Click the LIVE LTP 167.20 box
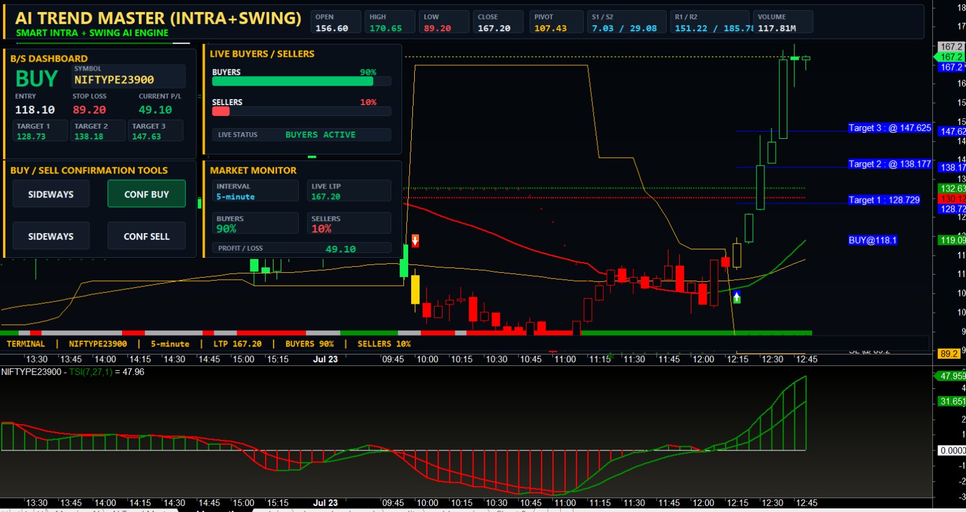The height and width of the screenshot is (512, 966). (x=349, y=191)
